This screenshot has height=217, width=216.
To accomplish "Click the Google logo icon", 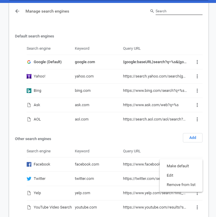I will [29, 62].
